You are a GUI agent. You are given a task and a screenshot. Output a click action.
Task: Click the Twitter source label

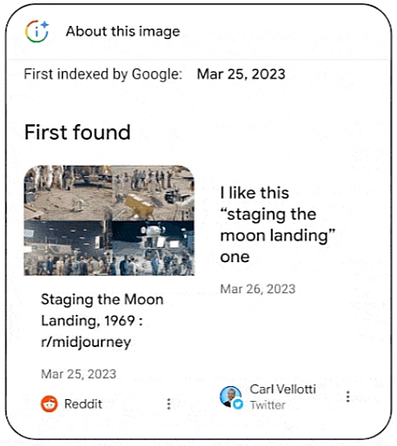click(268, 405)
